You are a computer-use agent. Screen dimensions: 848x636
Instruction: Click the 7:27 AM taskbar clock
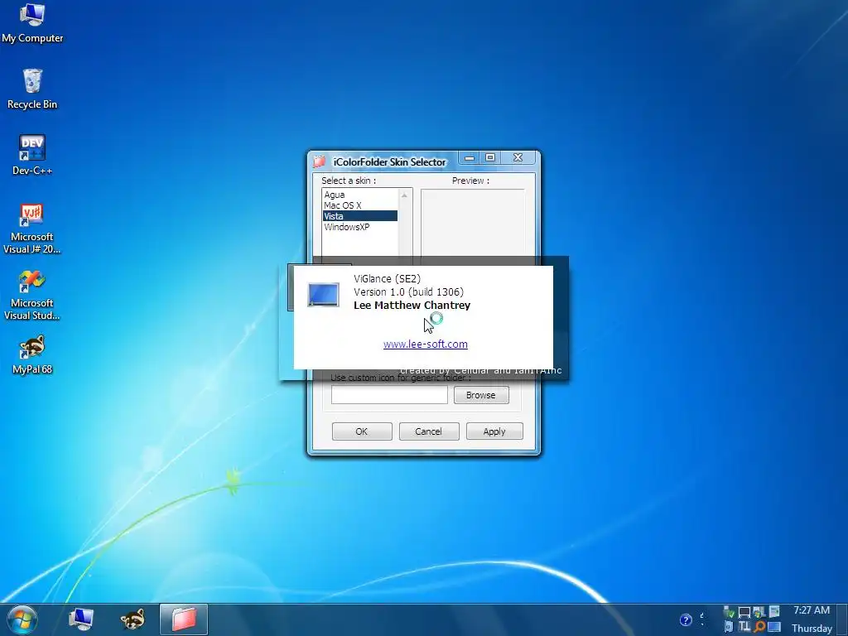(812, 610)
